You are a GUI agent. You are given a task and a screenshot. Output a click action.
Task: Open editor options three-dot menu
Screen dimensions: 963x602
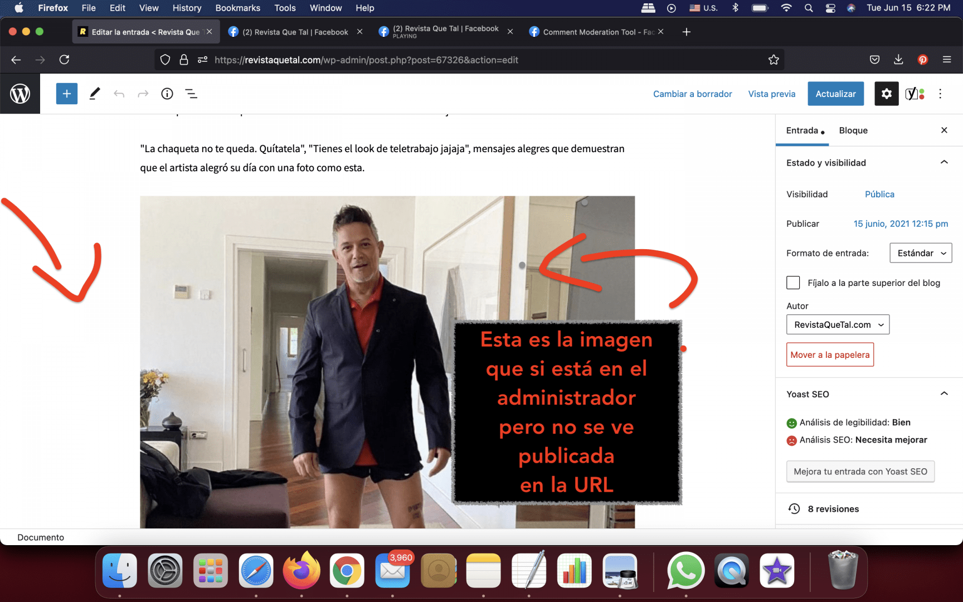coord(940,94)
